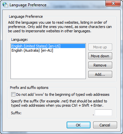Remove the selected language
This screenshot has height=134, width=123.
[100, 65]
